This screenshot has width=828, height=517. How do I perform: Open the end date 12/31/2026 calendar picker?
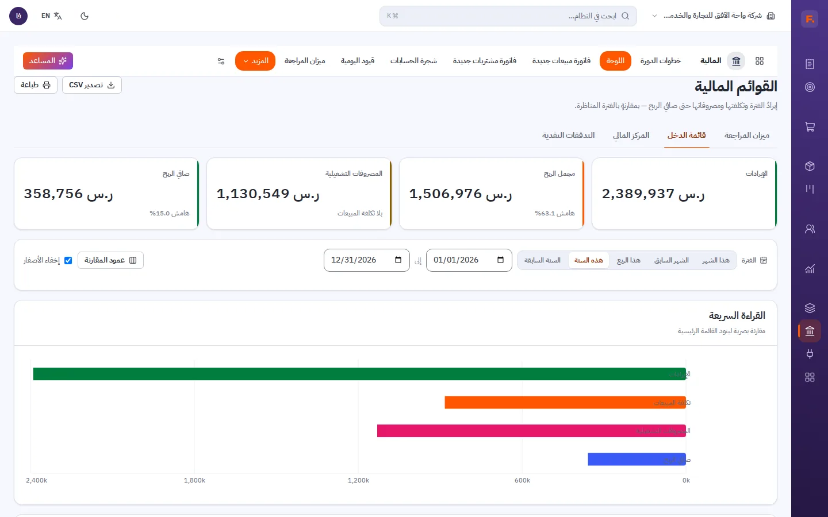coord(398,260)
